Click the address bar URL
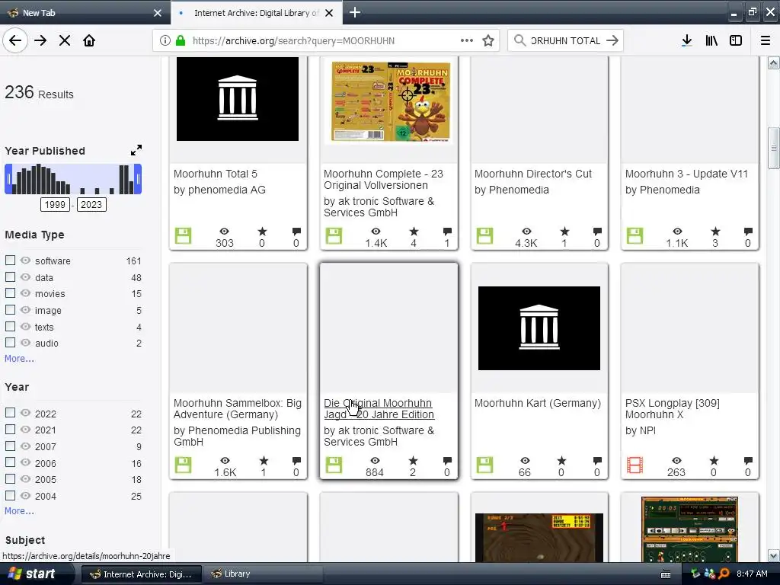This screenshot has height=585, width=780. 293,41
